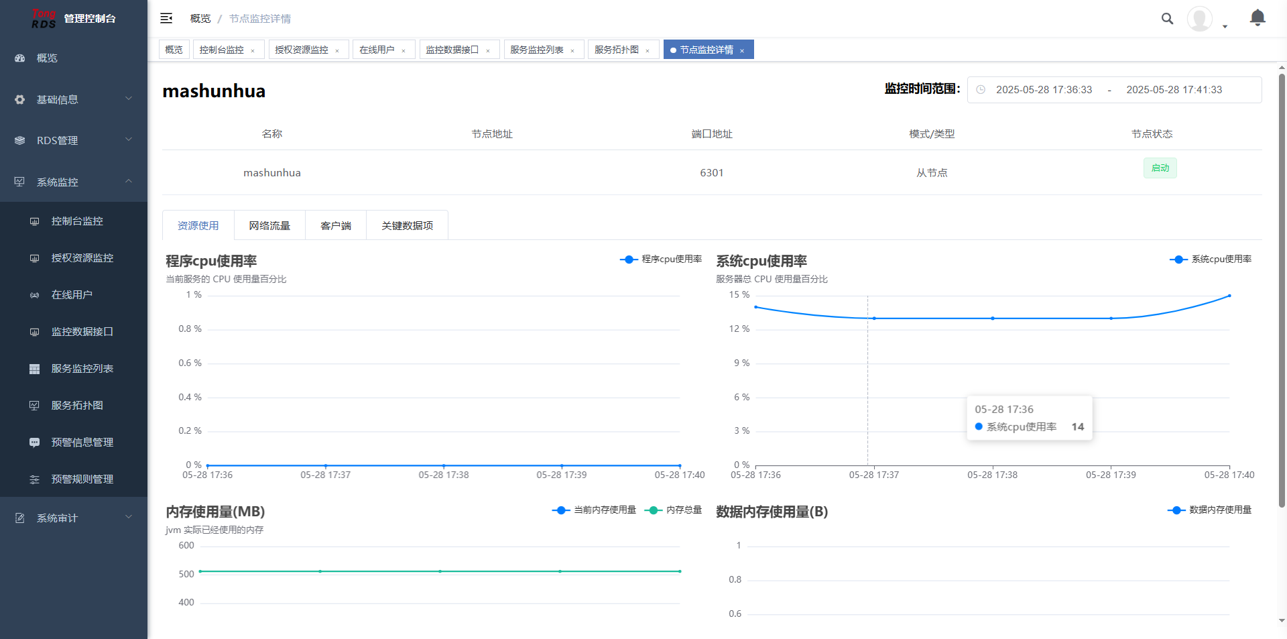
Task: Click the clock icon in time range field
Action: (981, 90)
